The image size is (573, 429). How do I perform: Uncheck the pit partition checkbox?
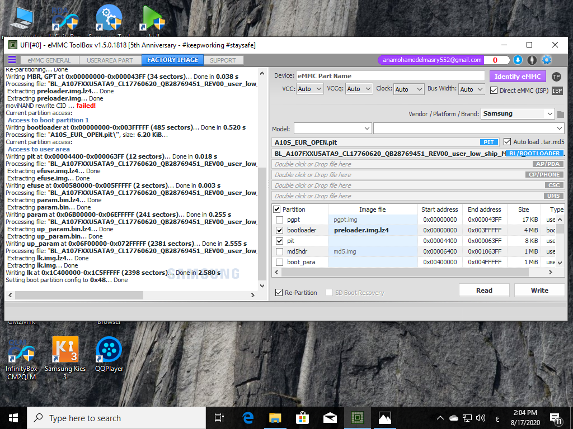(x=280, y=241)
